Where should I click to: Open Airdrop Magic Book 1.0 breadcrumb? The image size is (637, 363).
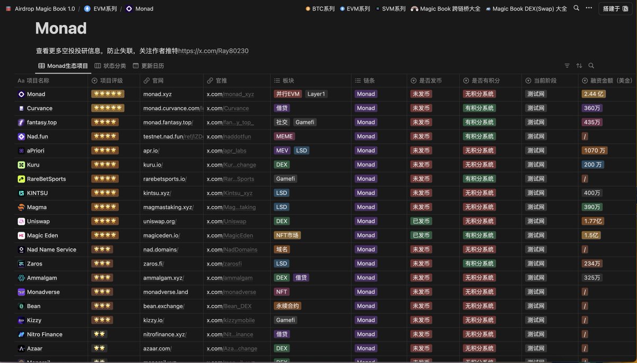tap(40, 8)
